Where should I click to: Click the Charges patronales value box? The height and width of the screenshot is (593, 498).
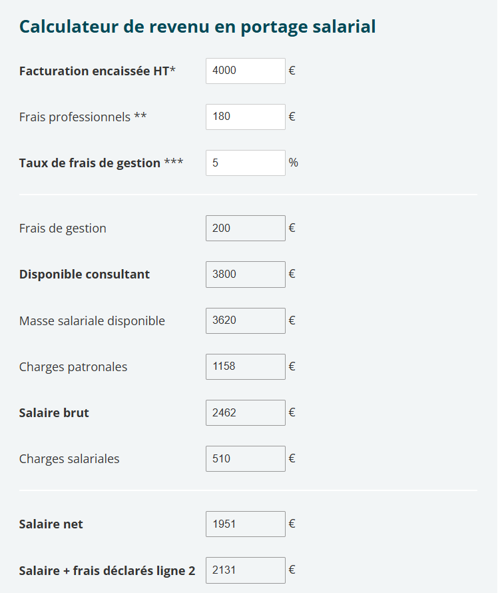pyautogui.click(x=245, y=366)
